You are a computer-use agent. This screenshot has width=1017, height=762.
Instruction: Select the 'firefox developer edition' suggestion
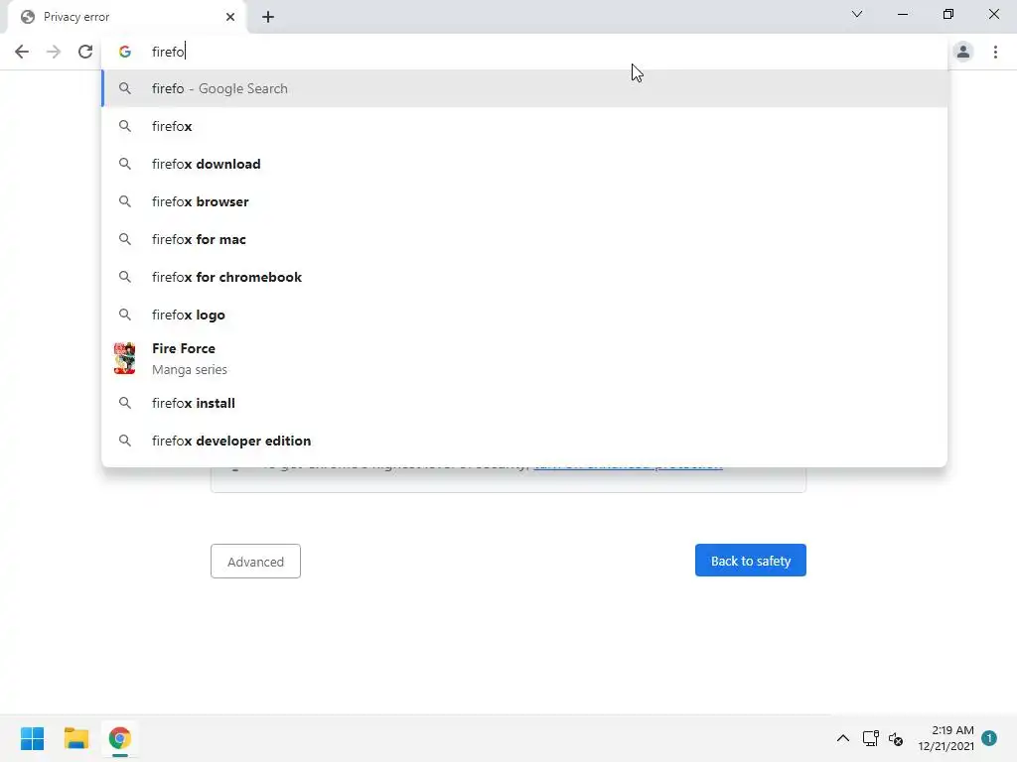coord(524,441)
